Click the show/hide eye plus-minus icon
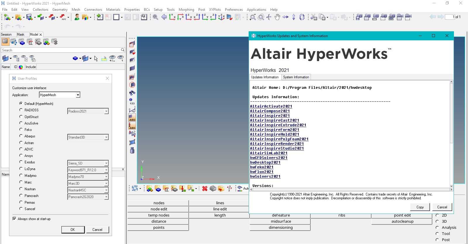The height and width of the screenshot is (244, 468). [x=112, y=58]
